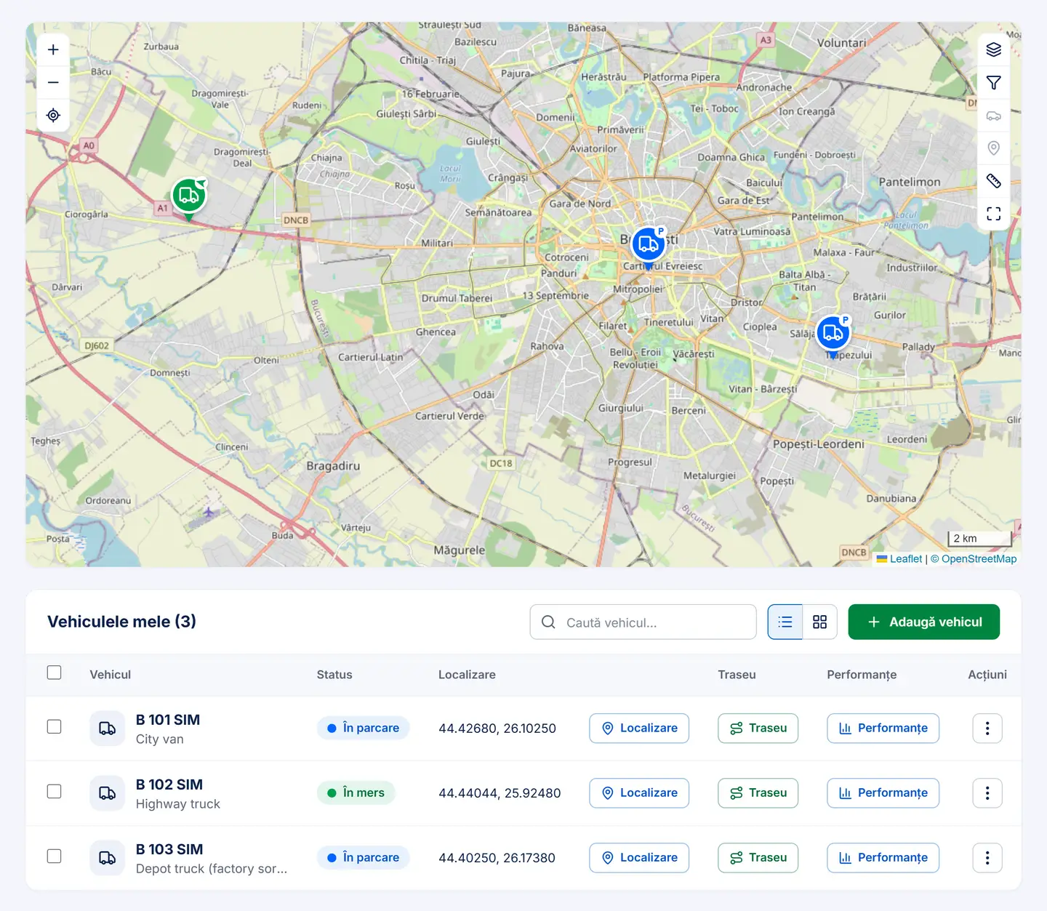Zoom out on the map
This screenshot has width=1047, height=911.
[x=53, y=83]
